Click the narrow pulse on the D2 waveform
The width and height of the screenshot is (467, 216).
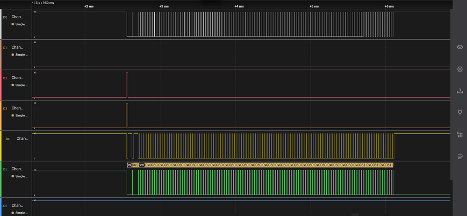(127, 85)
